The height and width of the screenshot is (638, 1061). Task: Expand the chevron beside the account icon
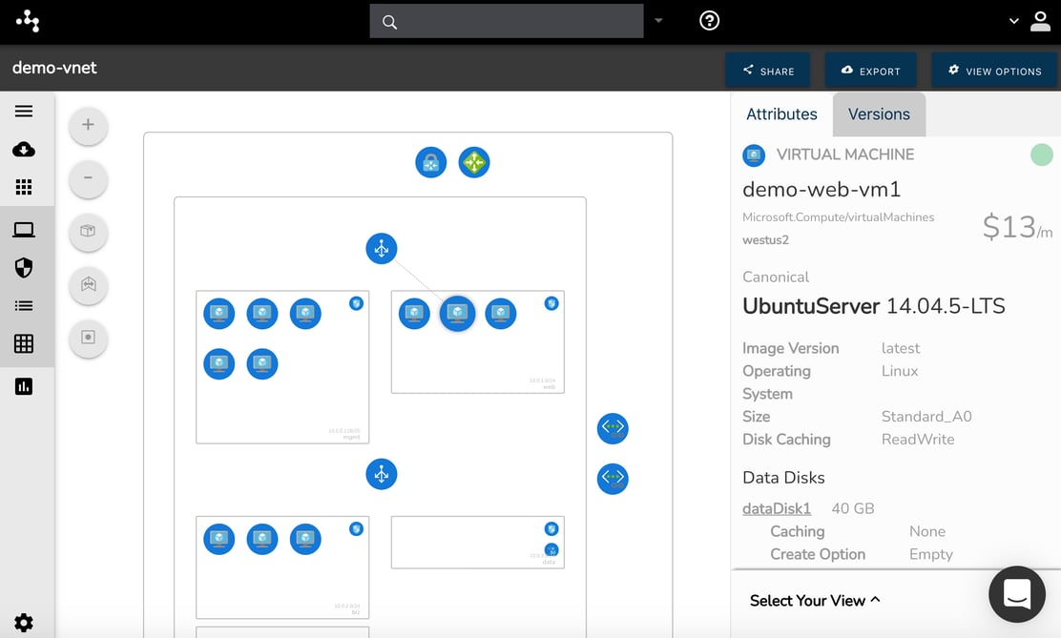(1014, 20)
